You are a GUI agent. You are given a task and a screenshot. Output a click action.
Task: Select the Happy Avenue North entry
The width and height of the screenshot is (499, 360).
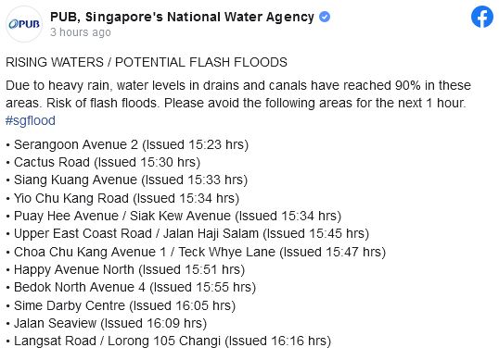pos(125,269)
